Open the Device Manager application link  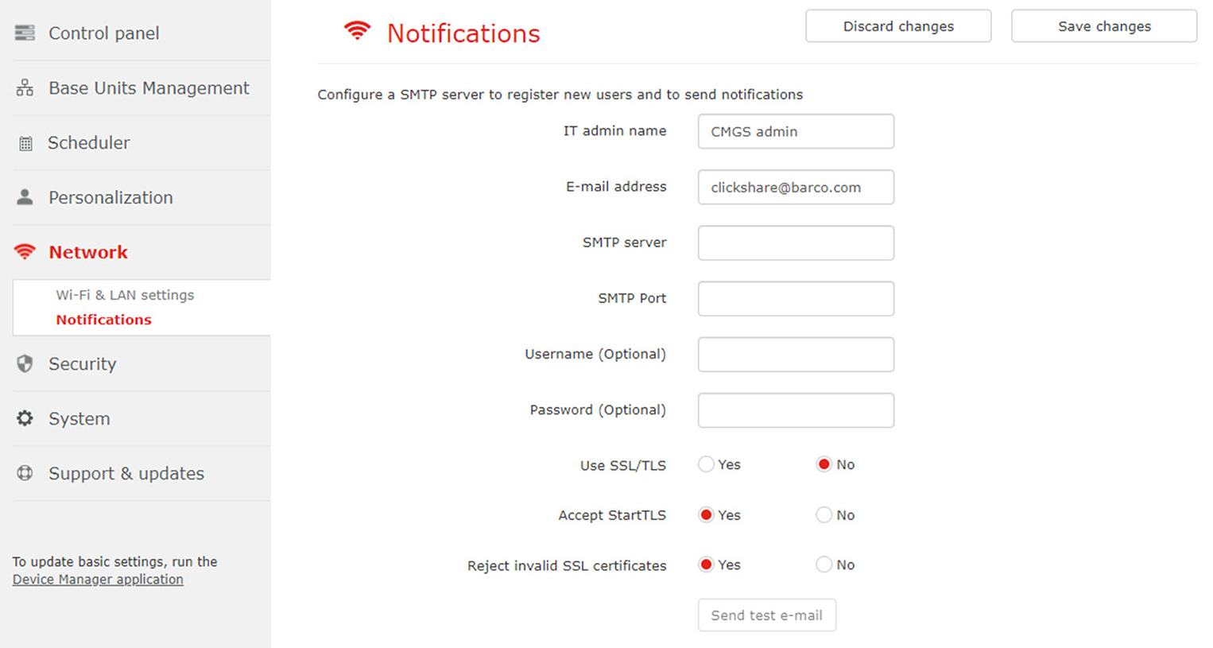click(x=98, y=580)
